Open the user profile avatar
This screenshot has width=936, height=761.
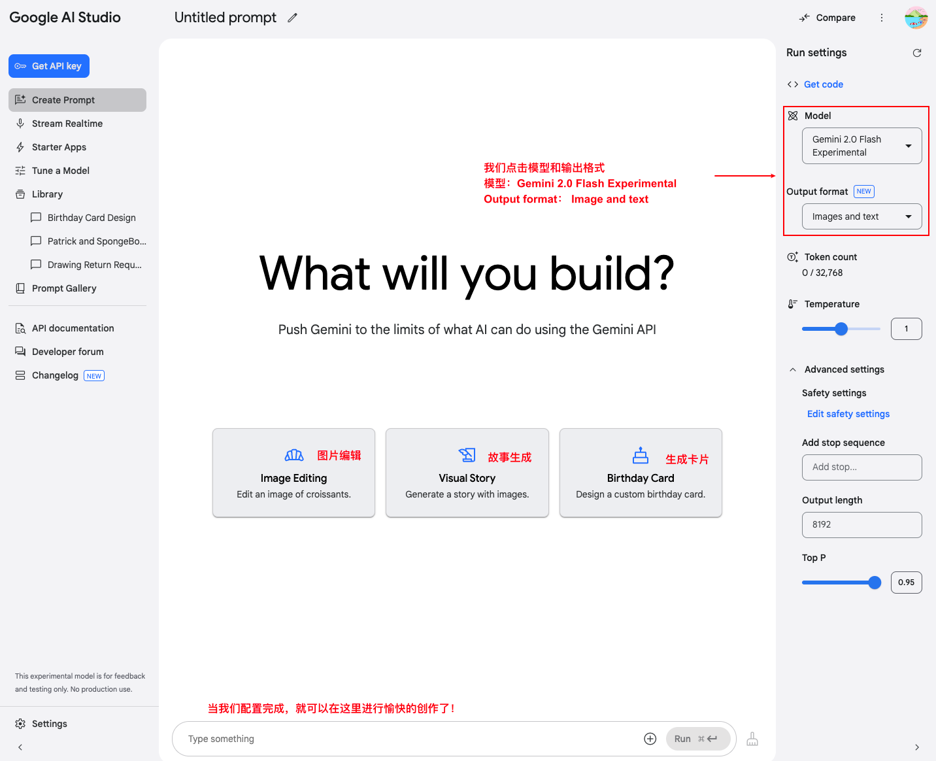pyautogui.click(x=916, y=18)
